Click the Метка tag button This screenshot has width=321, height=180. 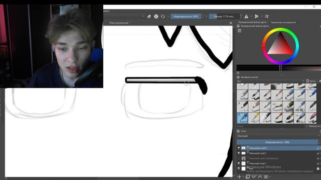coord(311,81)
